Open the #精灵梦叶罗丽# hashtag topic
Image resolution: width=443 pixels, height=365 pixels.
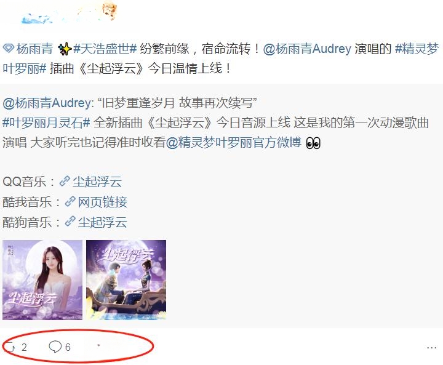(x=221, y=58)
